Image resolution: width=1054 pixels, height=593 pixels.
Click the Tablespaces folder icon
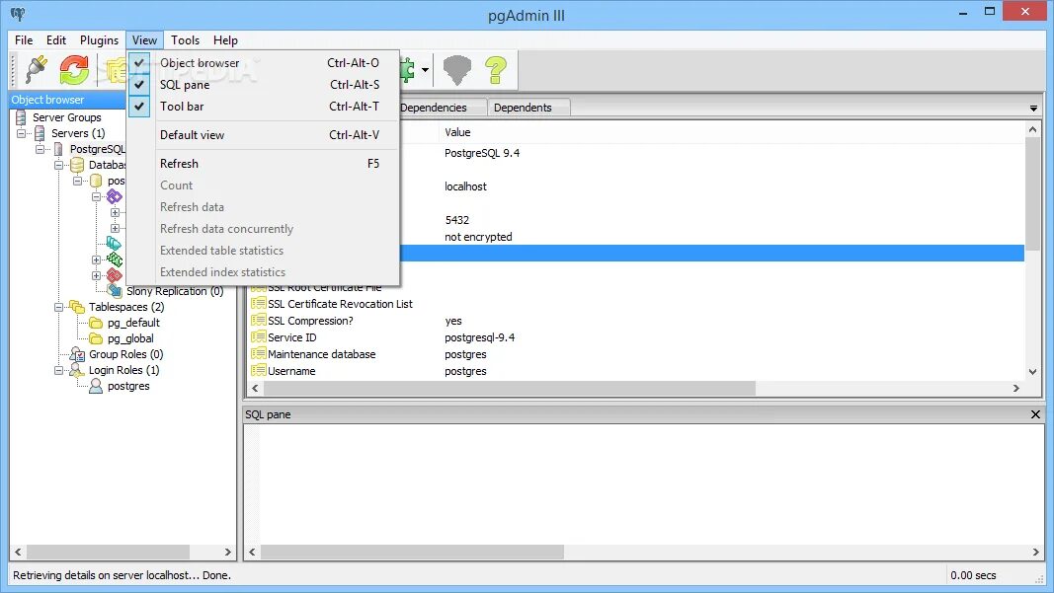(77, 307)
